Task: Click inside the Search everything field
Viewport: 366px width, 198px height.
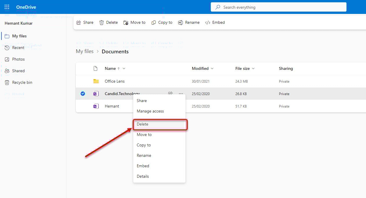Action: [279, 7]
